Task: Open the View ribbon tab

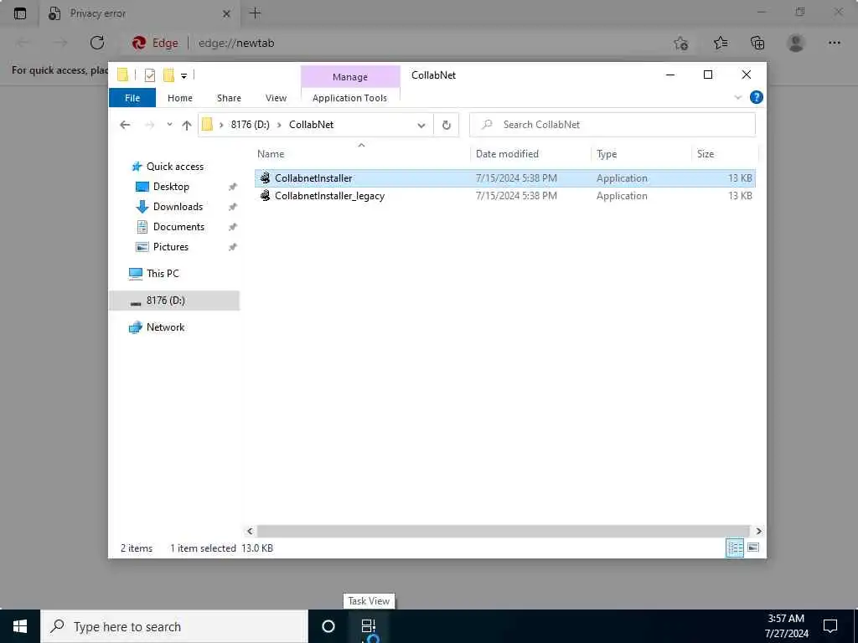Action: point(276,98)
